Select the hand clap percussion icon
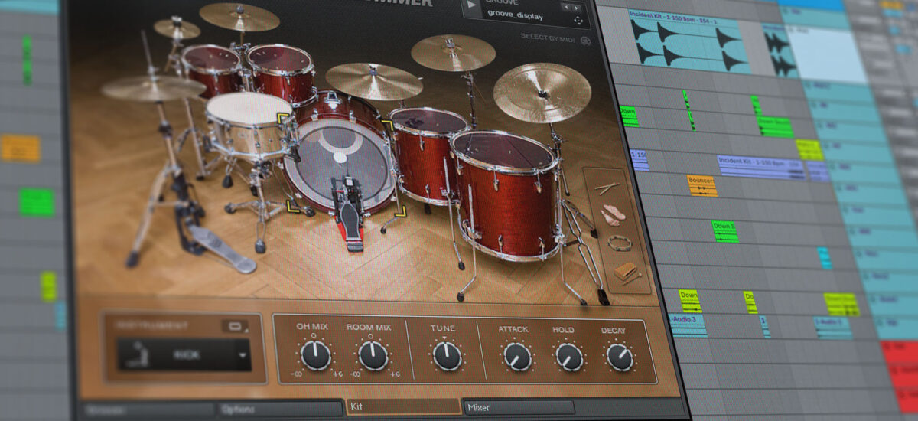This screenshot has width=918, height=421. [x=612, y=215]
